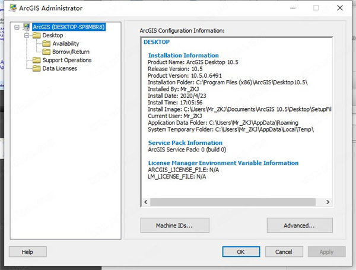
Task: Click the computer icon beside ArcGIS root node
Action: point(27,27)
